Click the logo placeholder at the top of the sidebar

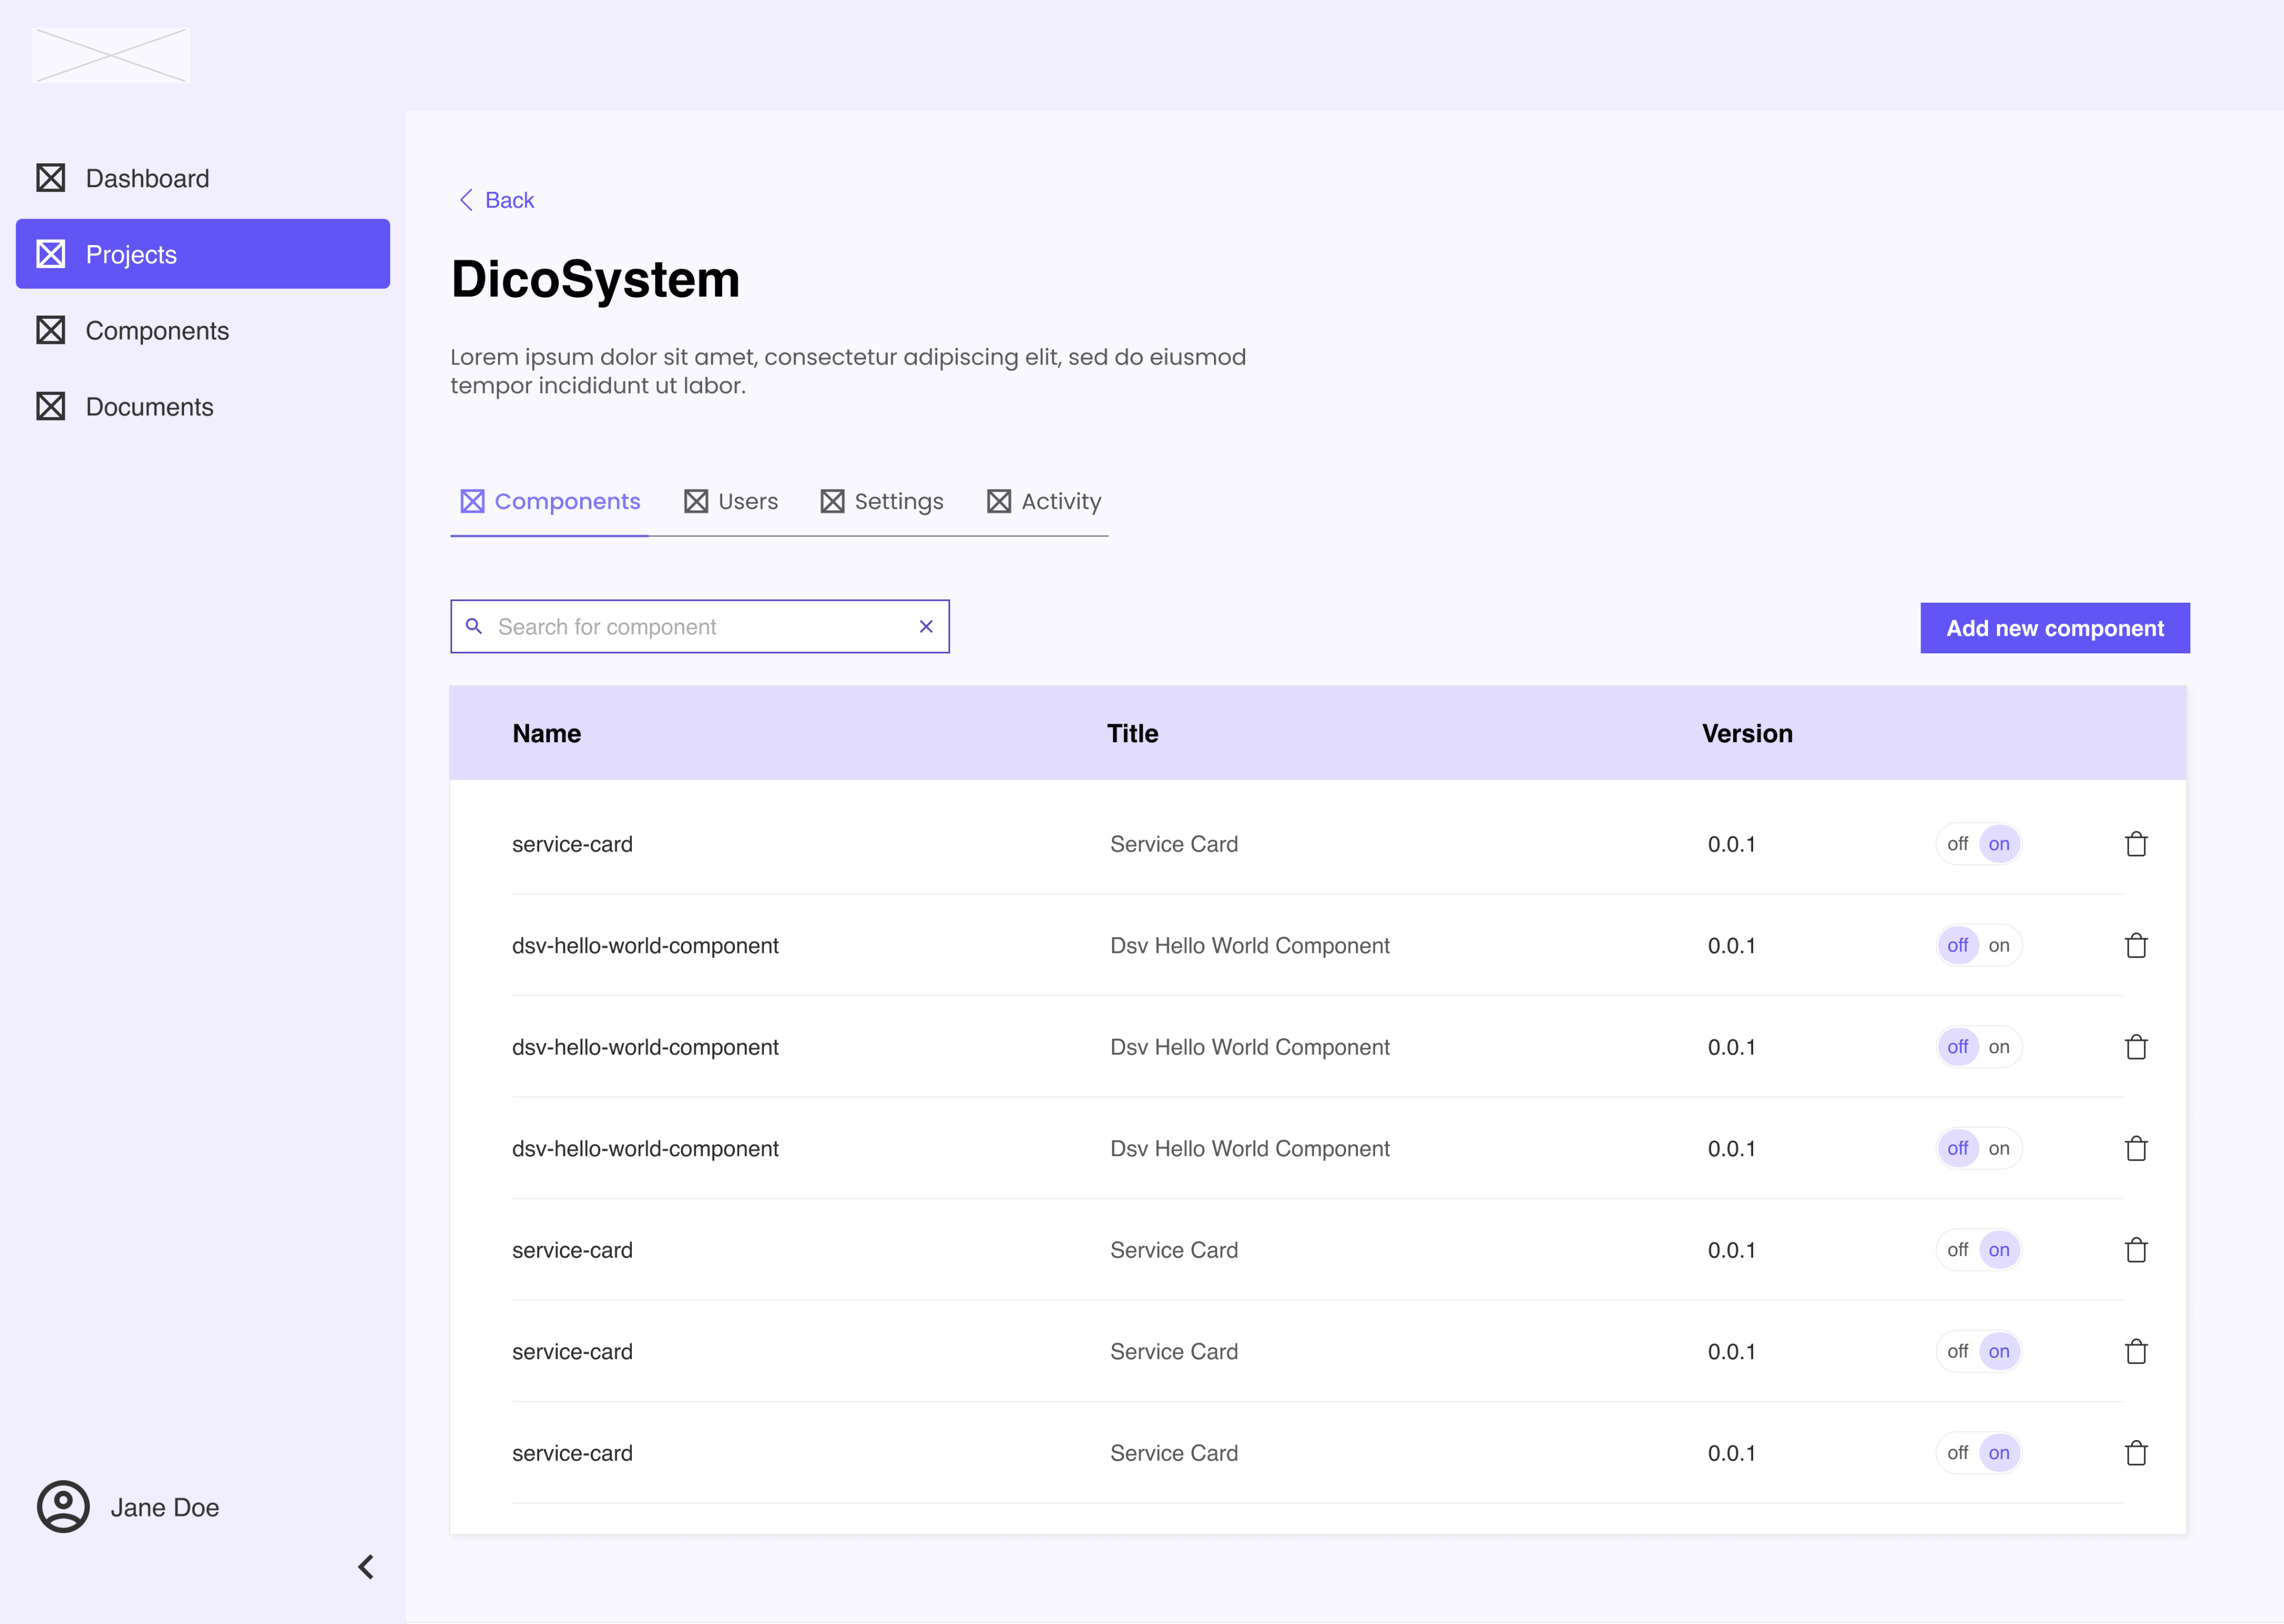tap(111, 55)
